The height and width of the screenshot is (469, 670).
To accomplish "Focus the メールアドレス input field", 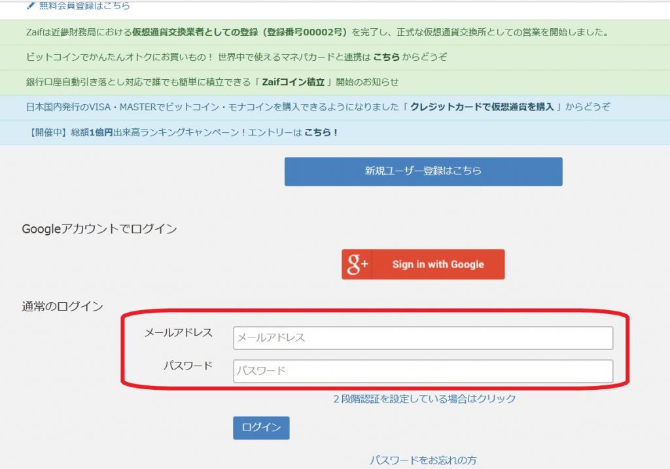I will click(423, 338).
